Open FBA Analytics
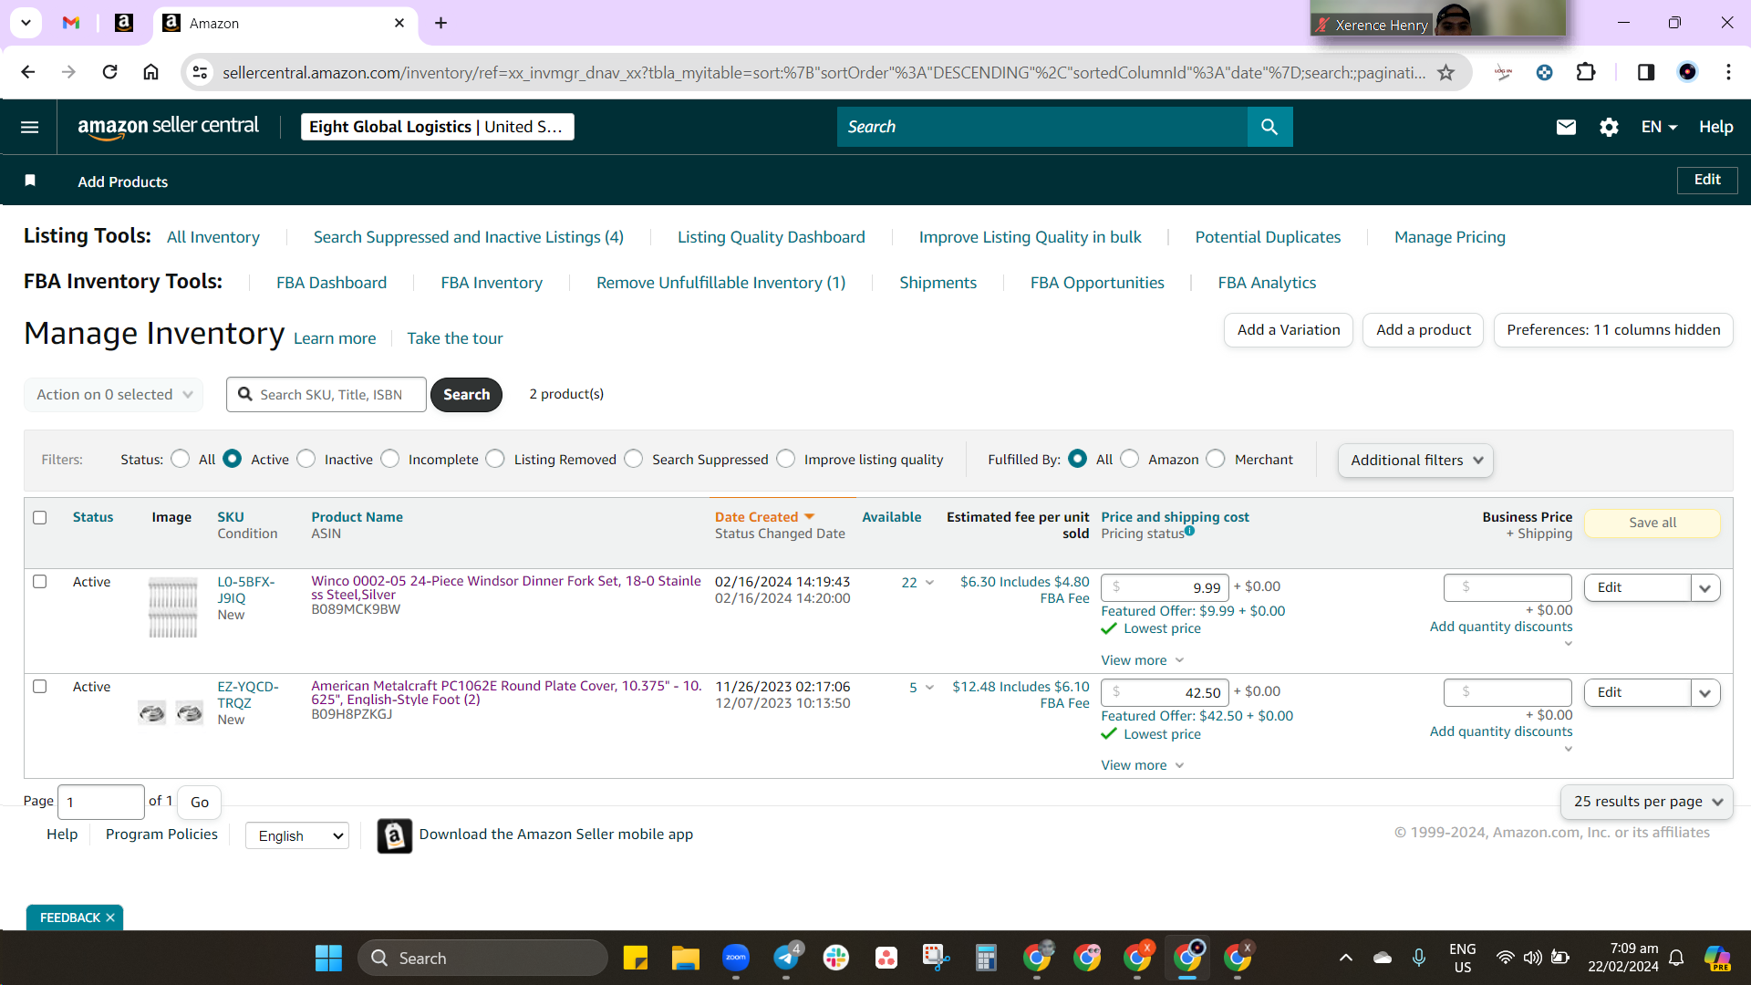The image size is (1751, 985). tap(1268, 283)
